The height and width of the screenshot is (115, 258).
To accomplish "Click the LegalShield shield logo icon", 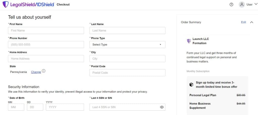I will coord(6,5).
